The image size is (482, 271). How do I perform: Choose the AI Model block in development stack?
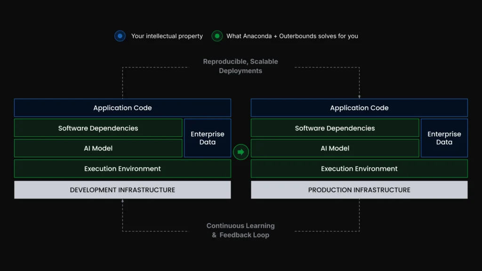(98, 148)
